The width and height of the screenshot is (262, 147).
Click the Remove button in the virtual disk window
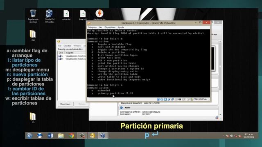pyautogui.click(x=82, y=104)
